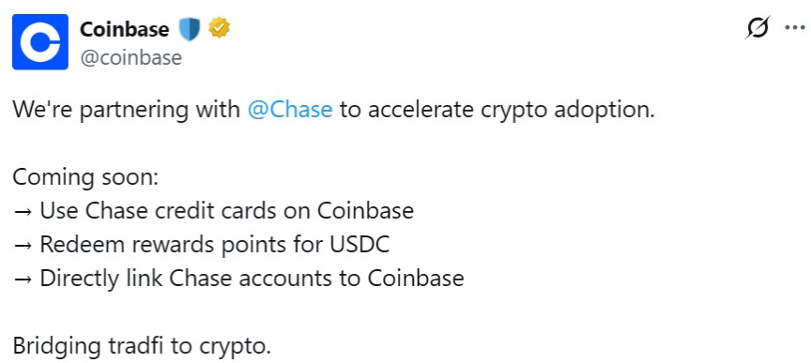Follow the @Chase mention link
The image size is (811, 363).
(x=290, y=110)
